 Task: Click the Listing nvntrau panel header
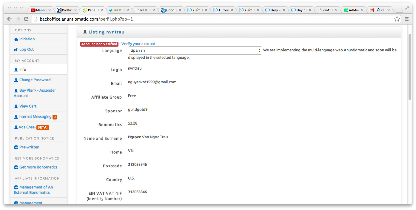click(239, 32)
